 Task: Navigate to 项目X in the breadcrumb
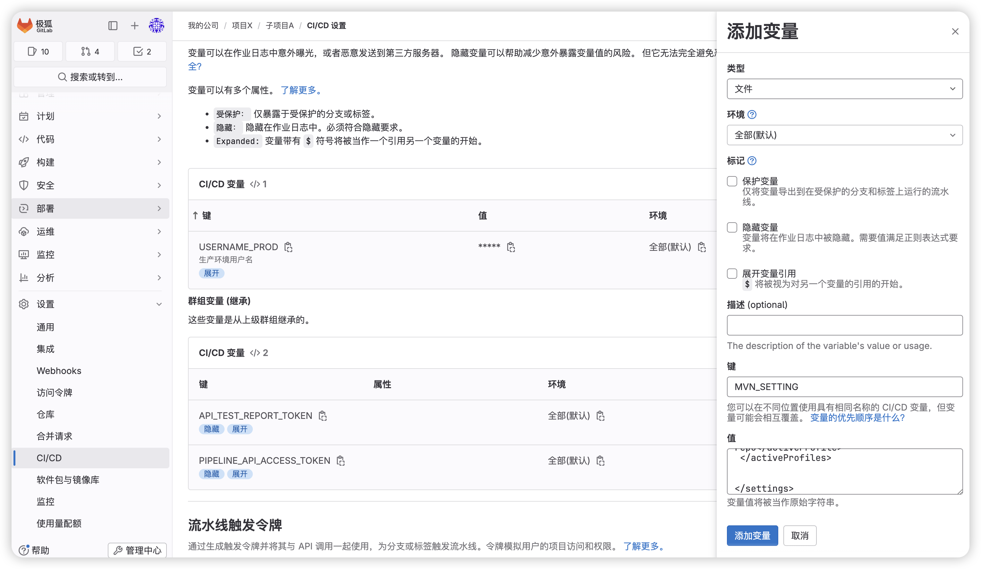point(242,25)
